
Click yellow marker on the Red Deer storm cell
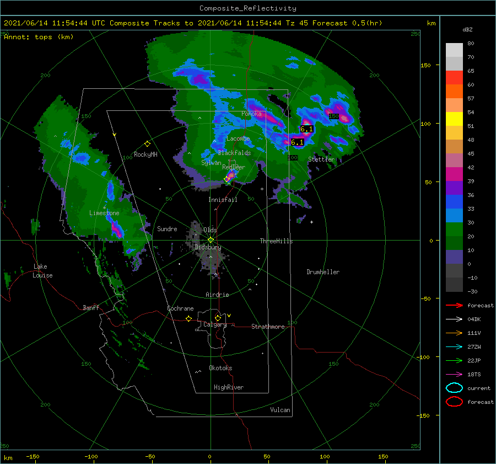pos(227,179)
